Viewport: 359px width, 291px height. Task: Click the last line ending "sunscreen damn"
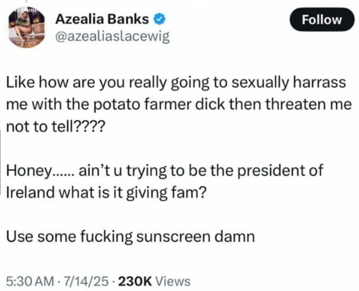coord(130,236)
